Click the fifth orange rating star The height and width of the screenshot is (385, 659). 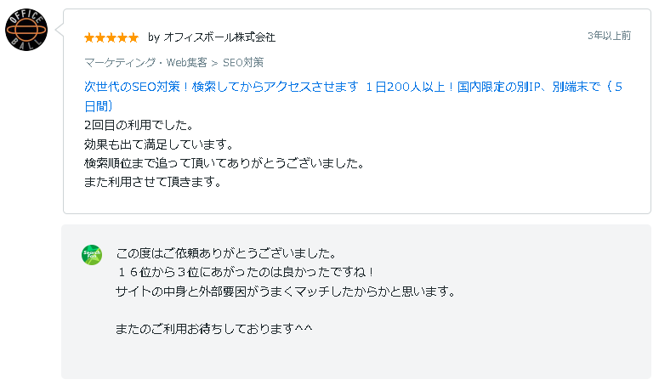tap(134, 38)
